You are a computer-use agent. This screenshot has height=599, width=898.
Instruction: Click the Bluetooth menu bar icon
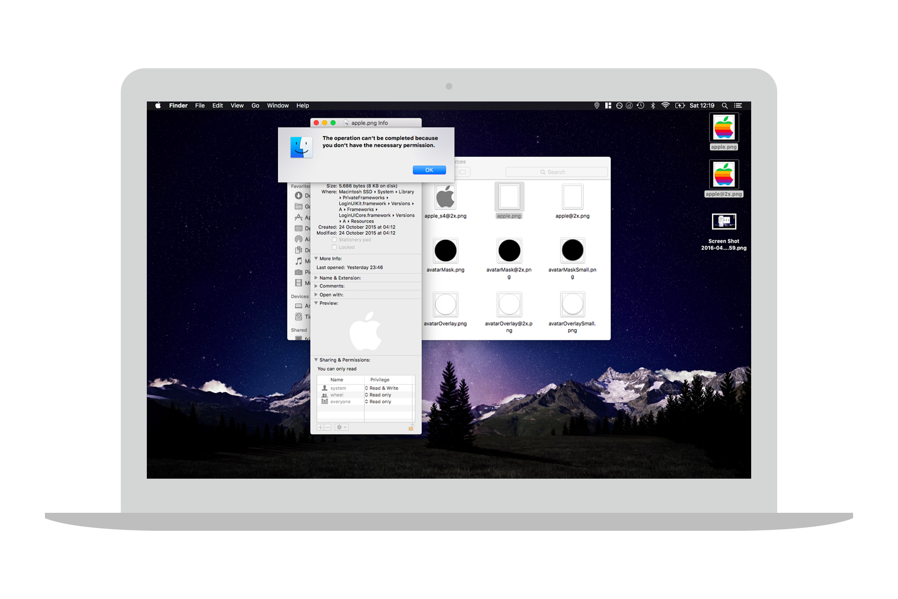tap(653, 106)
